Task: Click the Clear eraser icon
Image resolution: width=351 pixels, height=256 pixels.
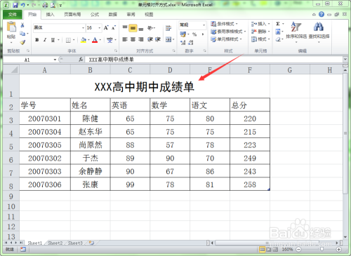Action: pyautogui.click(x=278, y=39)
